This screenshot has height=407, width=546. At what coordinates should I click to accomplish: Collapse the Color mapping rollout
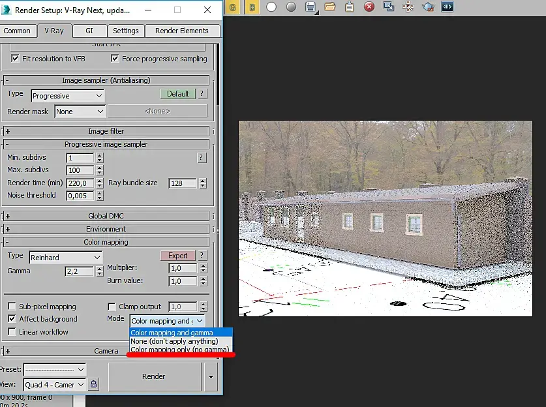tap(106, 242)
